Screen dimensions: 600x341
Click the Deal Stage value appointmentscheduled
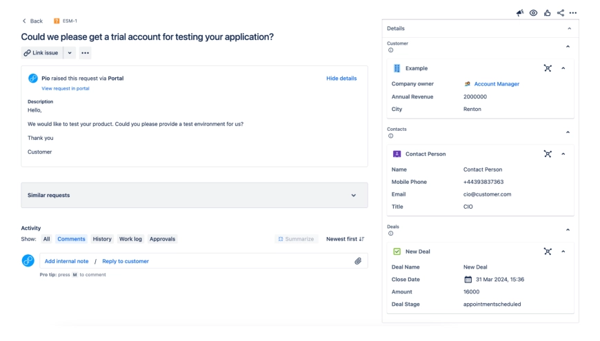tap(492, 304)
